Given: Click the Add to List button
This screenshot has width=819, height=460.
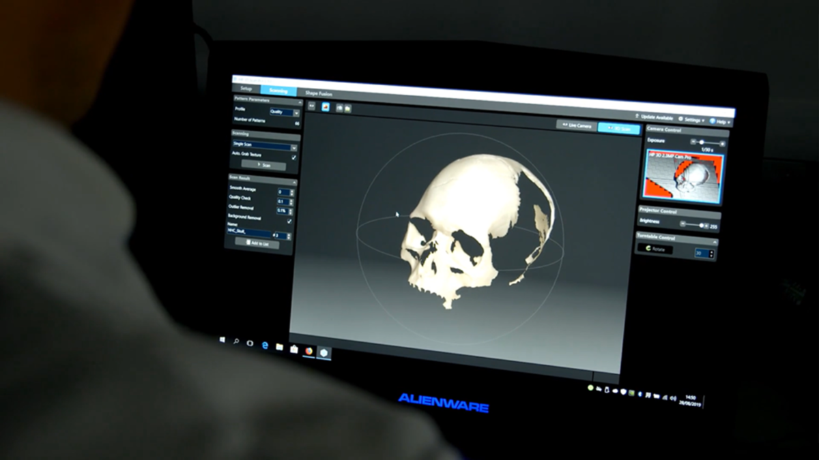Looking at the screenshot, I should pyautogui.click(x=257, y=243).
